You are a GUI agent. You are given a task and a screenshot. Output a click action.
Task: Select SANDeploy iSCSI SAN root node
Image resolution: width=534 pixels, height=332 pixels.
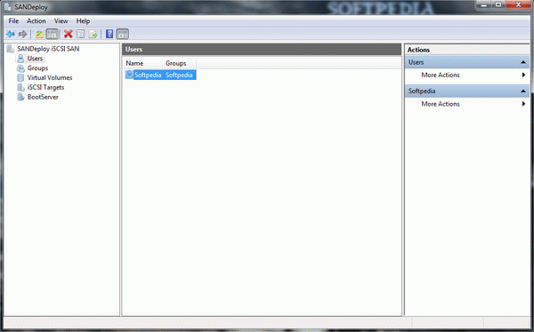click(48, 49)
